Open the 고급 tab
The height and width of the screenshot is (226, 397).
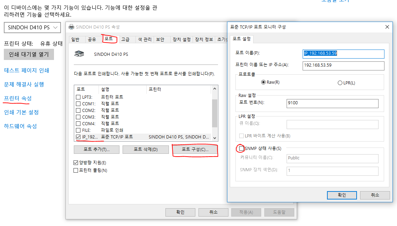[125, 39]
